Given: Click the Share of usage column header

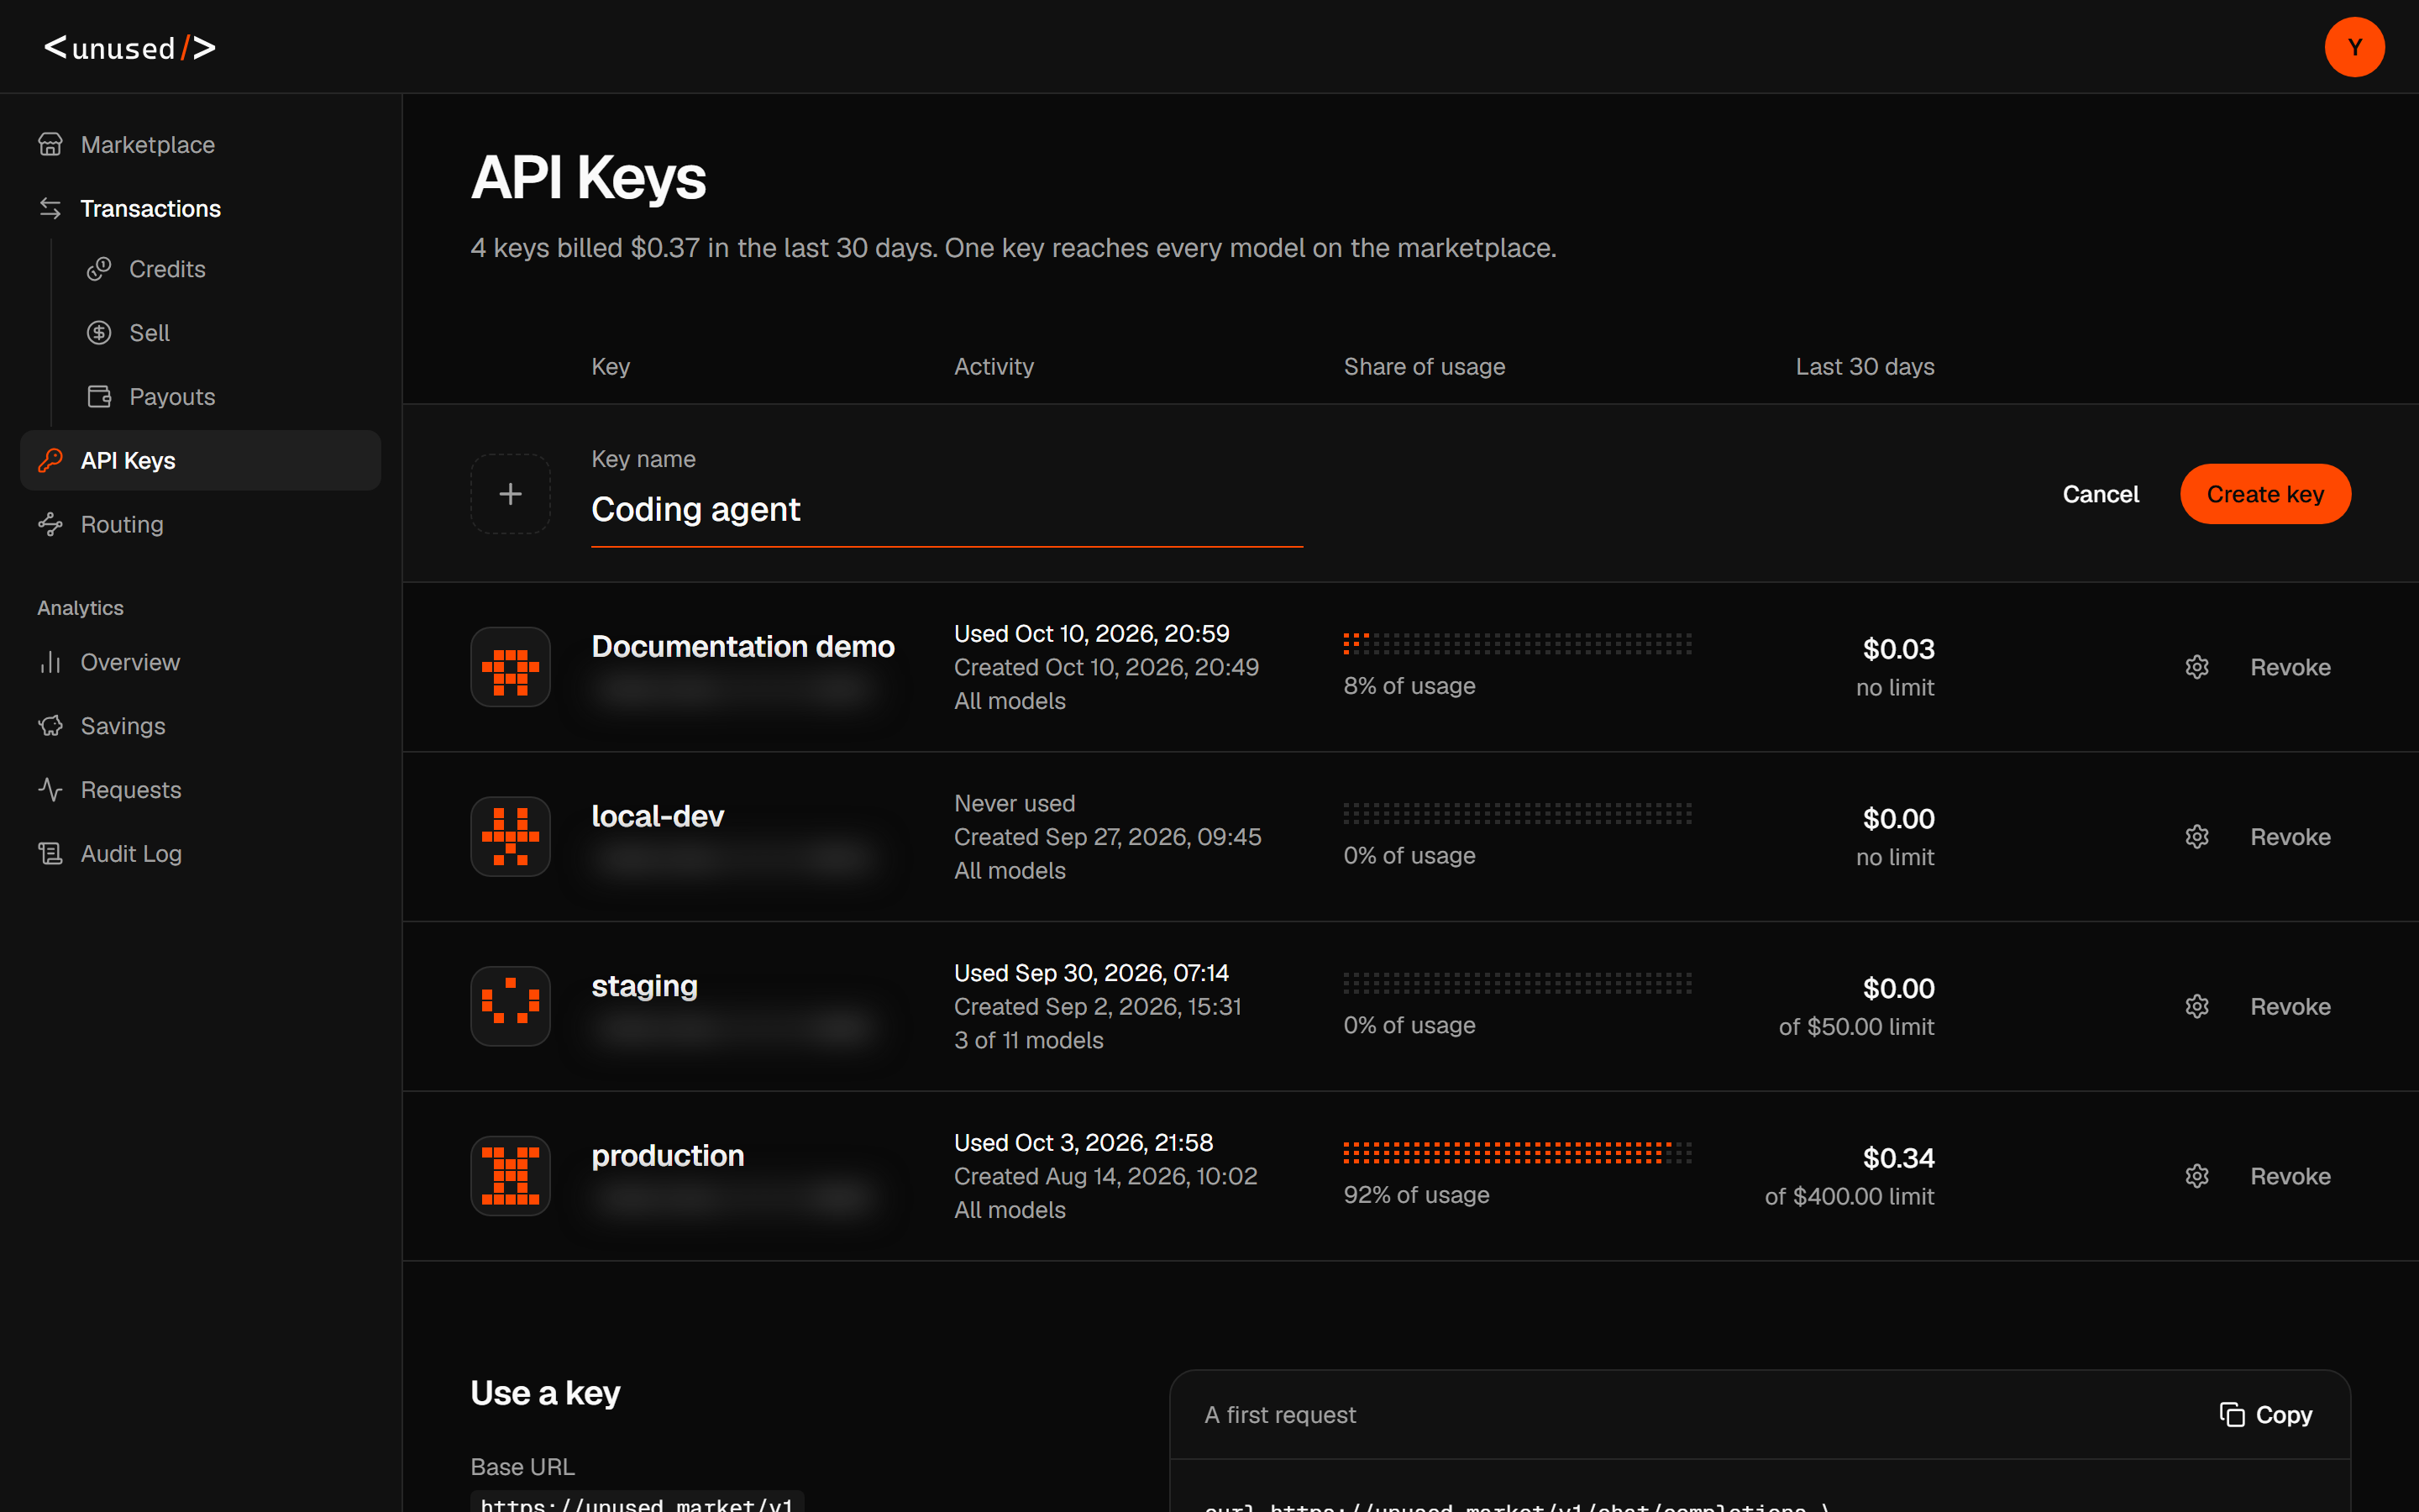Looking at the screenshot, I should pyautogui.click(x=1424, y=367).
